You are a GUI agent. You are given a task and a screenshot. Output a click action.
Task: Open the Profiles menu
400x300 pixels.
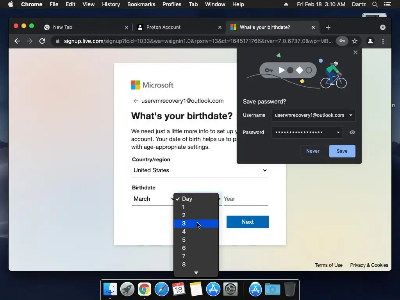pos(172,4)
